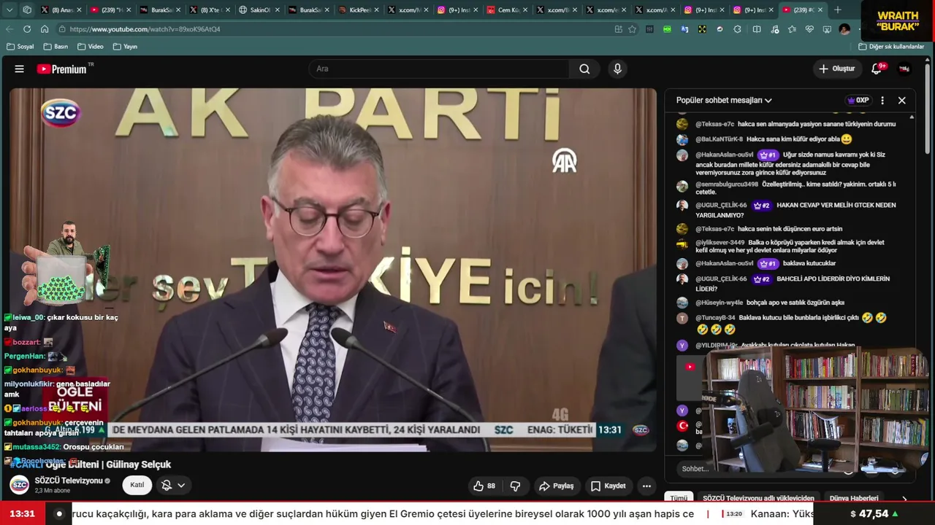Open the Sosyal bookmarks folder

click(x=20, y=47)
